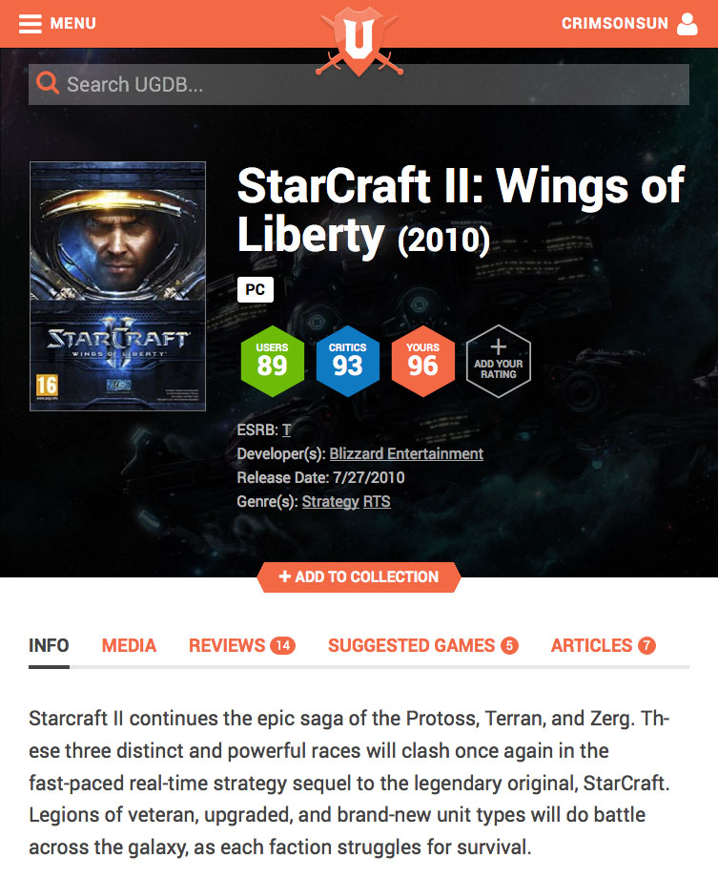Follow the Blizzard Entertainment developer link
The image size is (718, 879).
pos(406,453)
